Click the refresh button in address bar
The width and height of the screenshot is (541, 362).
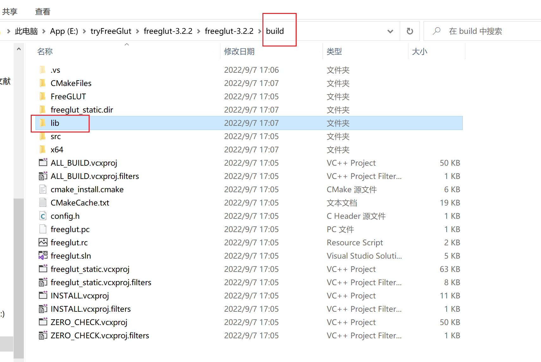[410, 31]
